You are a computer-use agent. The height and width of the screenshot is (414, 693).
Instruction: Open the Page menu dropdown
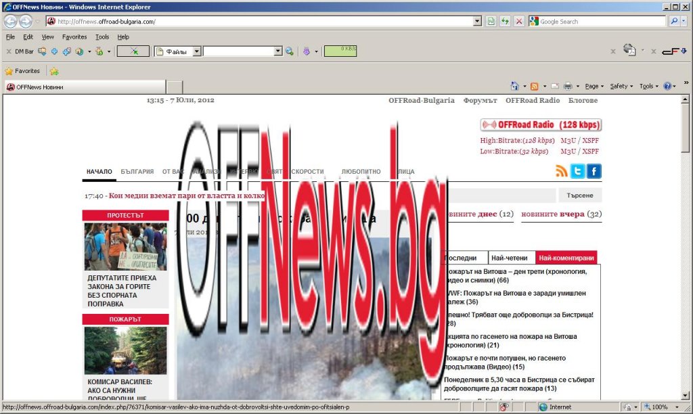[594, 86]
